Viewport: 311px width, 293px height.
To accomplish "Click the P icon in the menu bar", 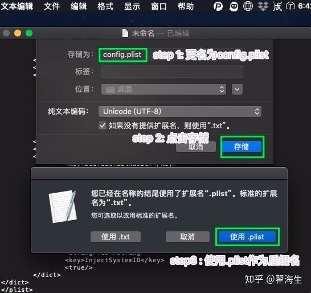I will click(218, 6).
